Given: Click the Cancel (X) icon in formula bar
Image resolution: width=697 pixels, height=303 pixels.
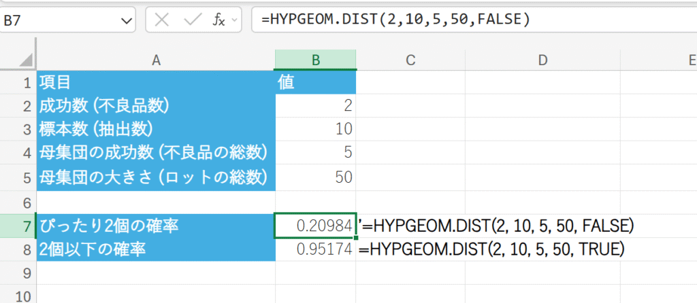Looking at the screenshot, I should (x=163, y=20).
